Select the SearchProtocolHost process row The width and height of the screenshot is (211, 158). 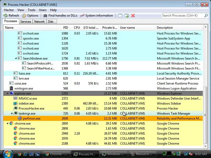[103, 63]
